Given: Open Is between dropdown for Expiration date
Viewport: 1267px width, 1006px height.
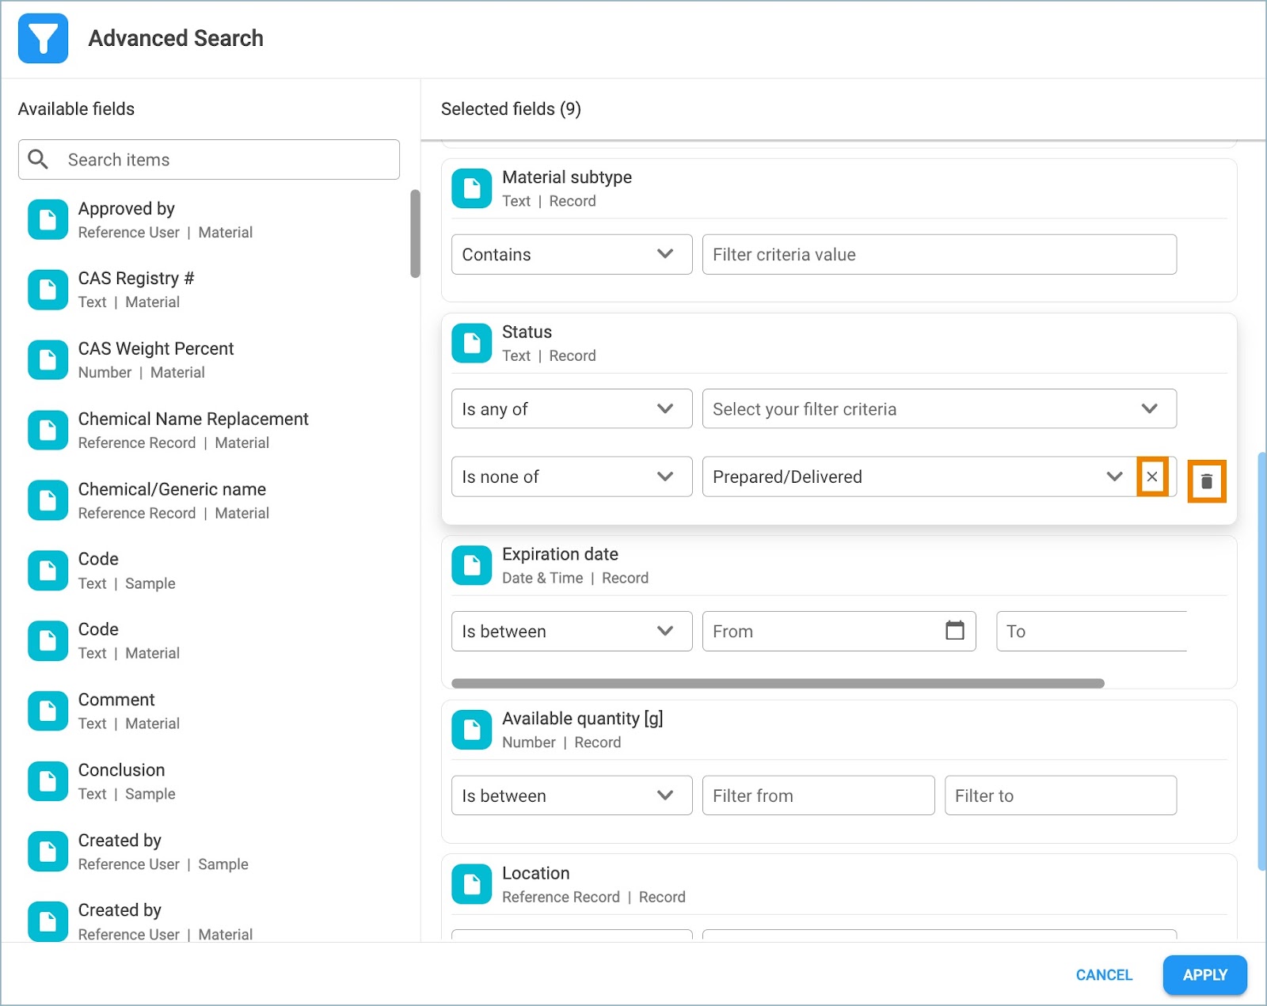Looking at the screenshot, I should point(572,631).
